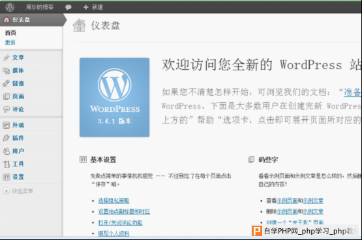Viewport: 362px width, 240px height.
Task: Click the chain link icon for 链接
Action: point(7,83)
